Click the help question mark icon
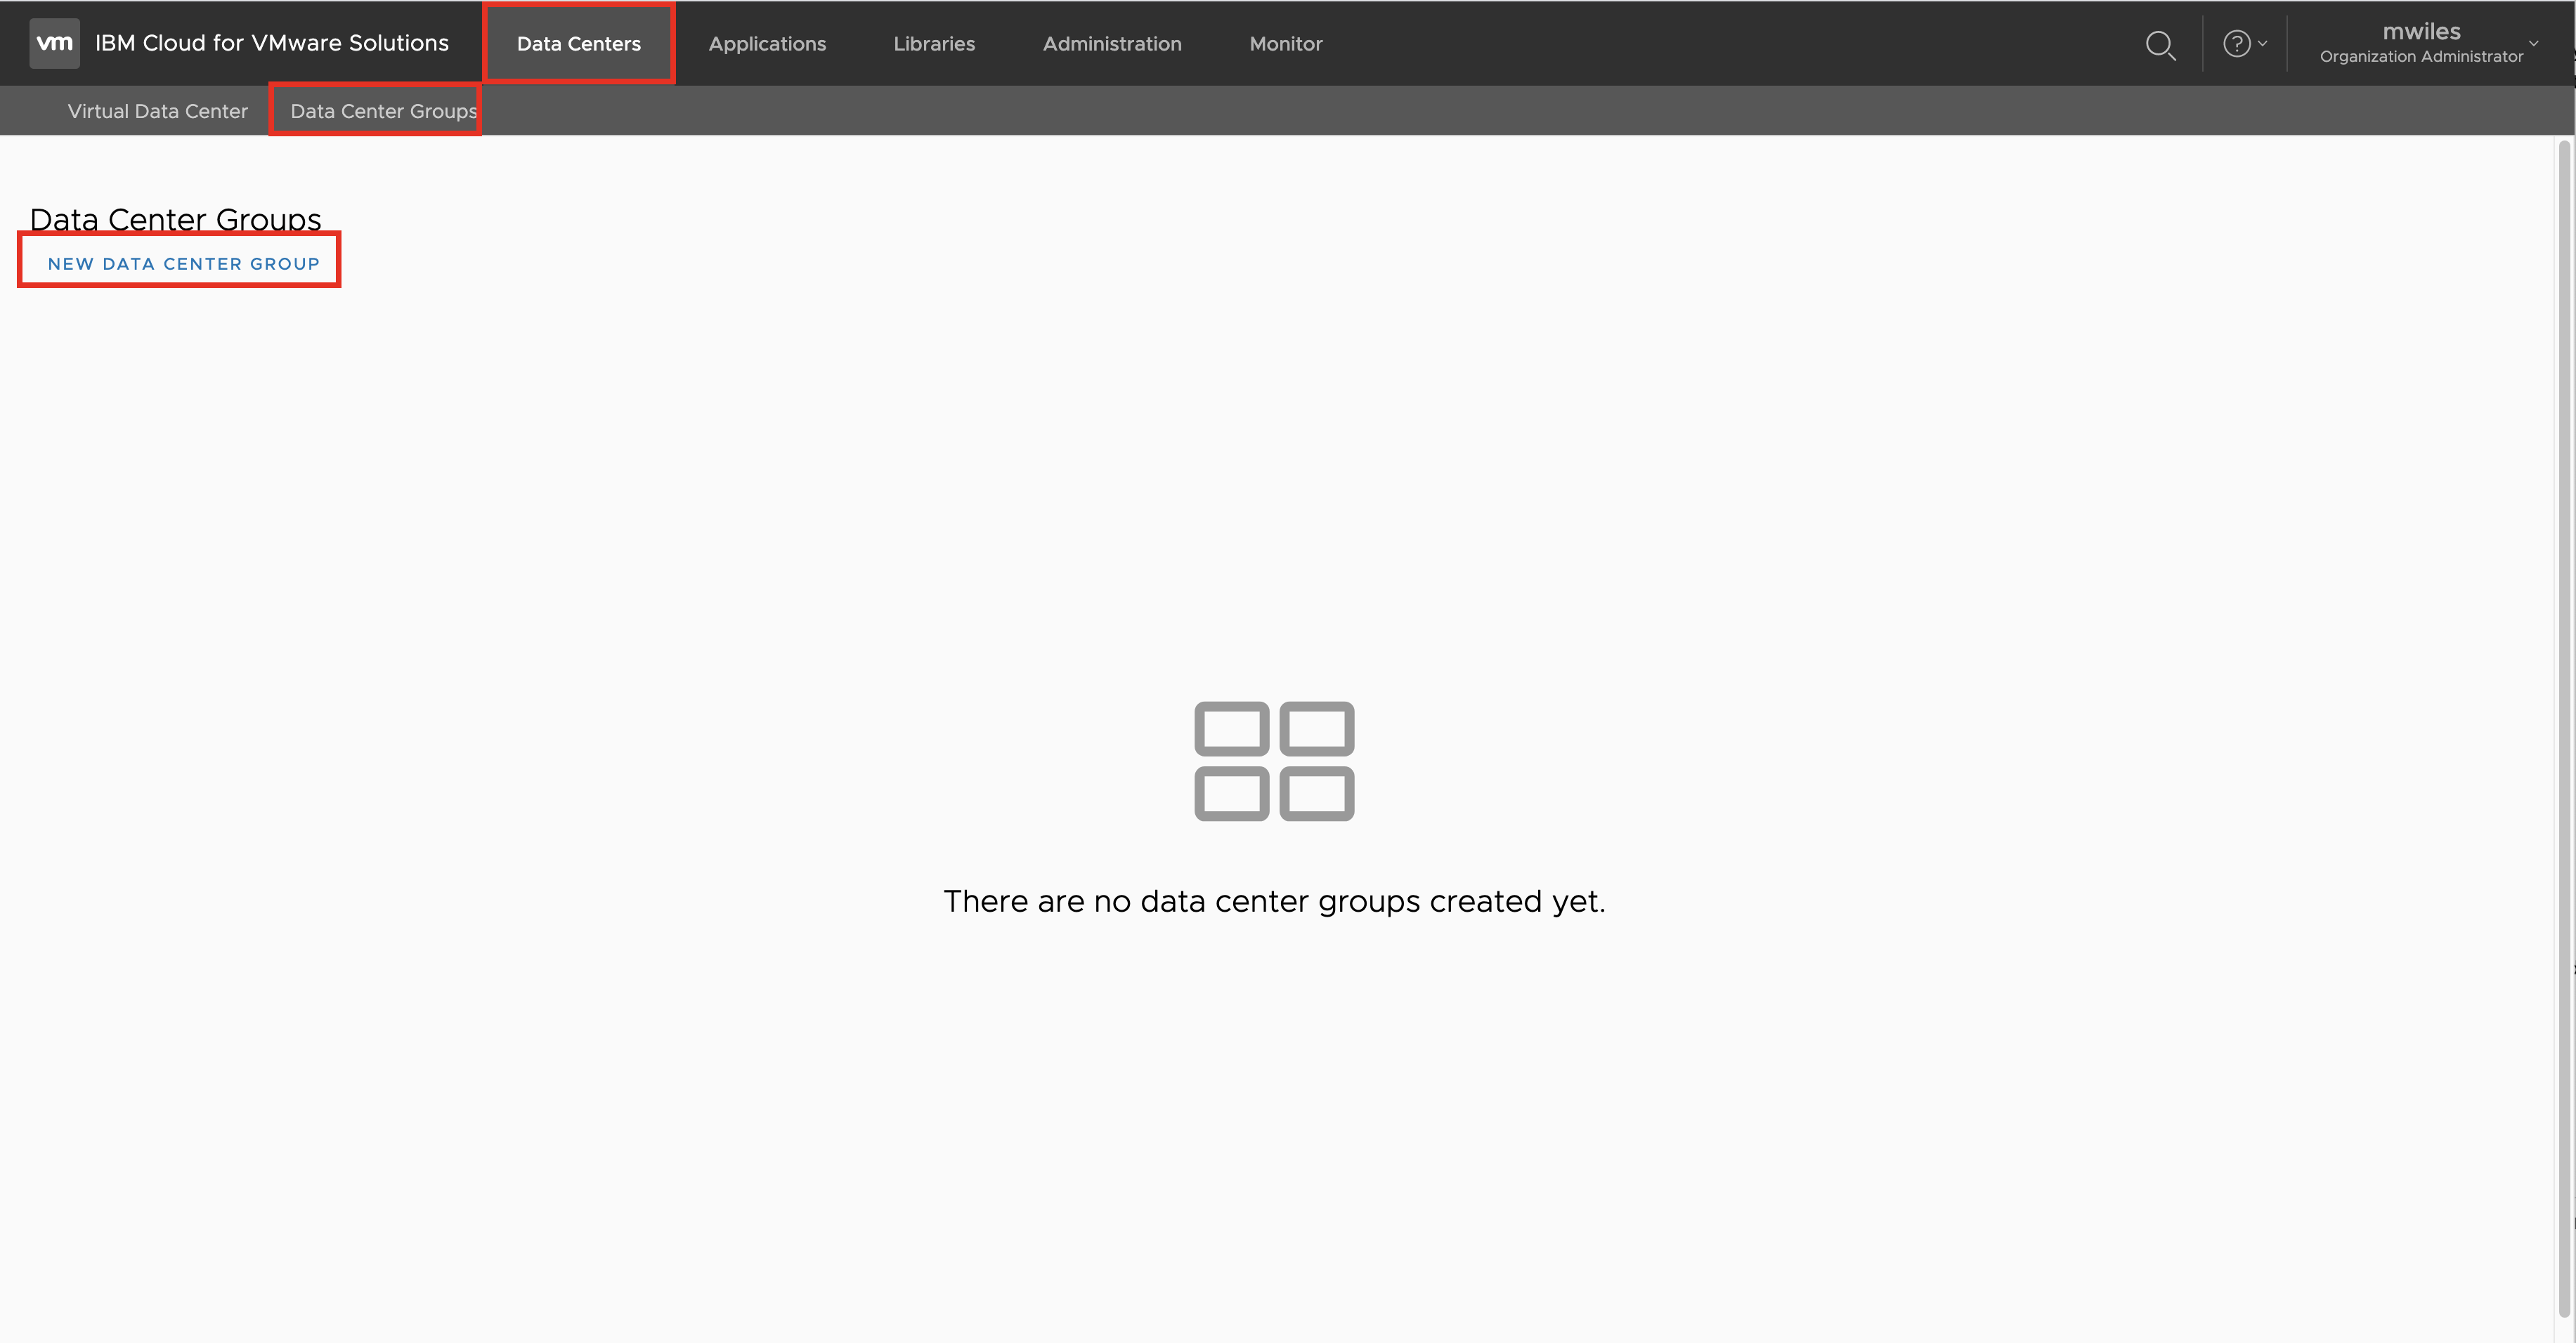 point(2236,44)
